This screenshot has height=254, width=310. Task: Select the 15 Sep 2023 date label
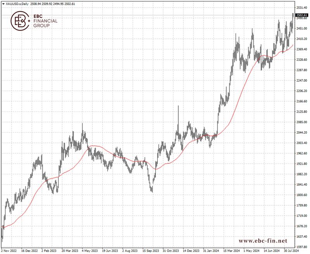coord(150,251)
